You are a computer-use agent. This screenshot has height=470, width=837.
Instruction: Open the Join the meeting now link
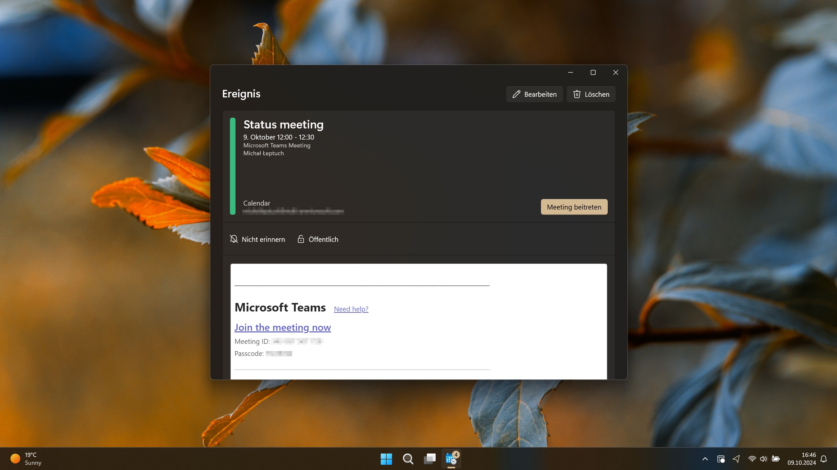point(283,327)
